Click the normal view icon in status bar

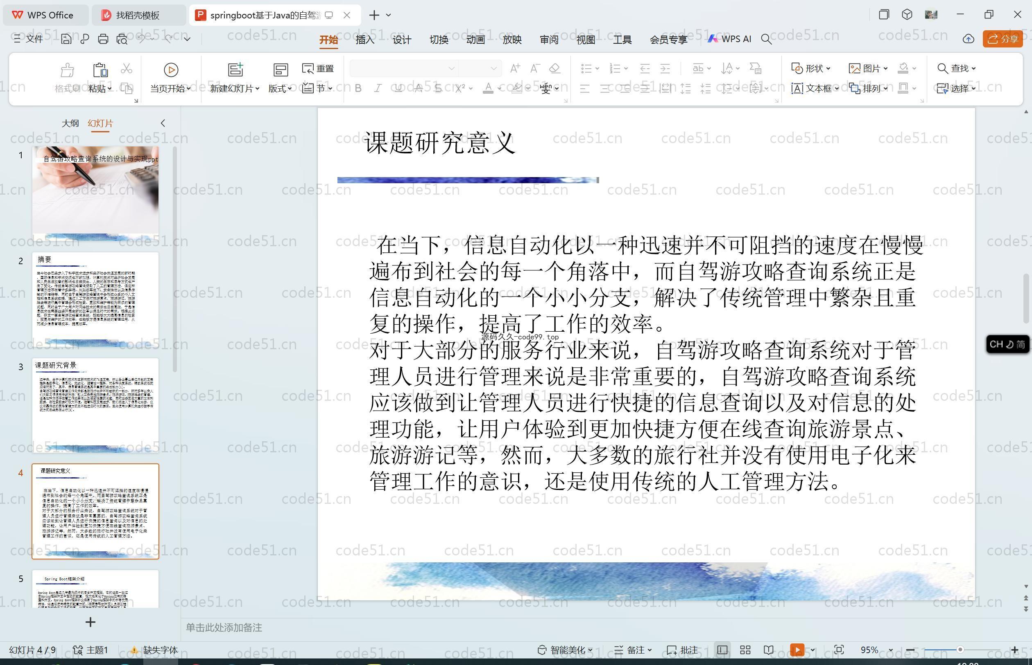pyautogui.click(x=722, y=650)
